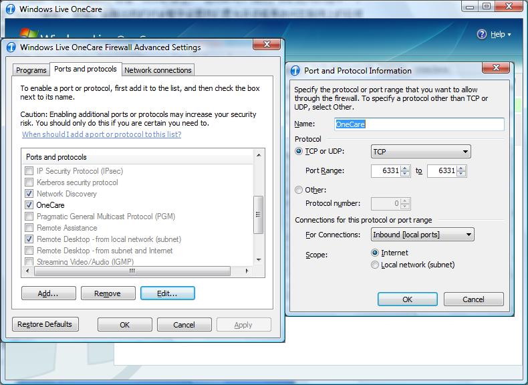
Task: Increase the starting port range value
Action: (x=406, y=168)
